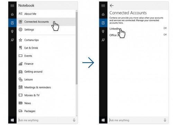173x125 pixels.
Task: Click microphone icon in left panel search box
Action: (74, 120)
